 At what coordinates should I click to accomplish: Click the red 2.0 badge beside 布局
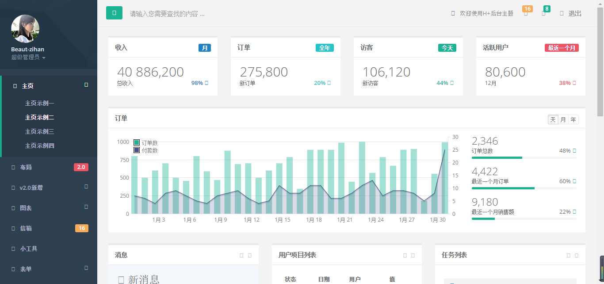click(x=81, y=167)
